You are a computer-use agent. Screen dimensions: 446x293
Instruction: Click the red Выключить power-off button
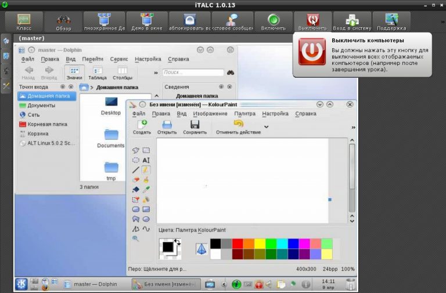(312, 22)
